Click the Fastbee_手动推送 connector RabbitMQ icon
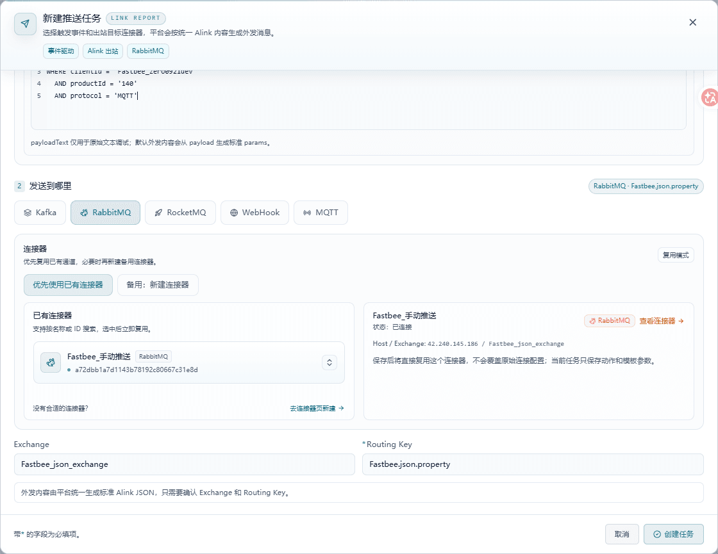The height and width of the screenshot is (554, 718). (51, 363)
